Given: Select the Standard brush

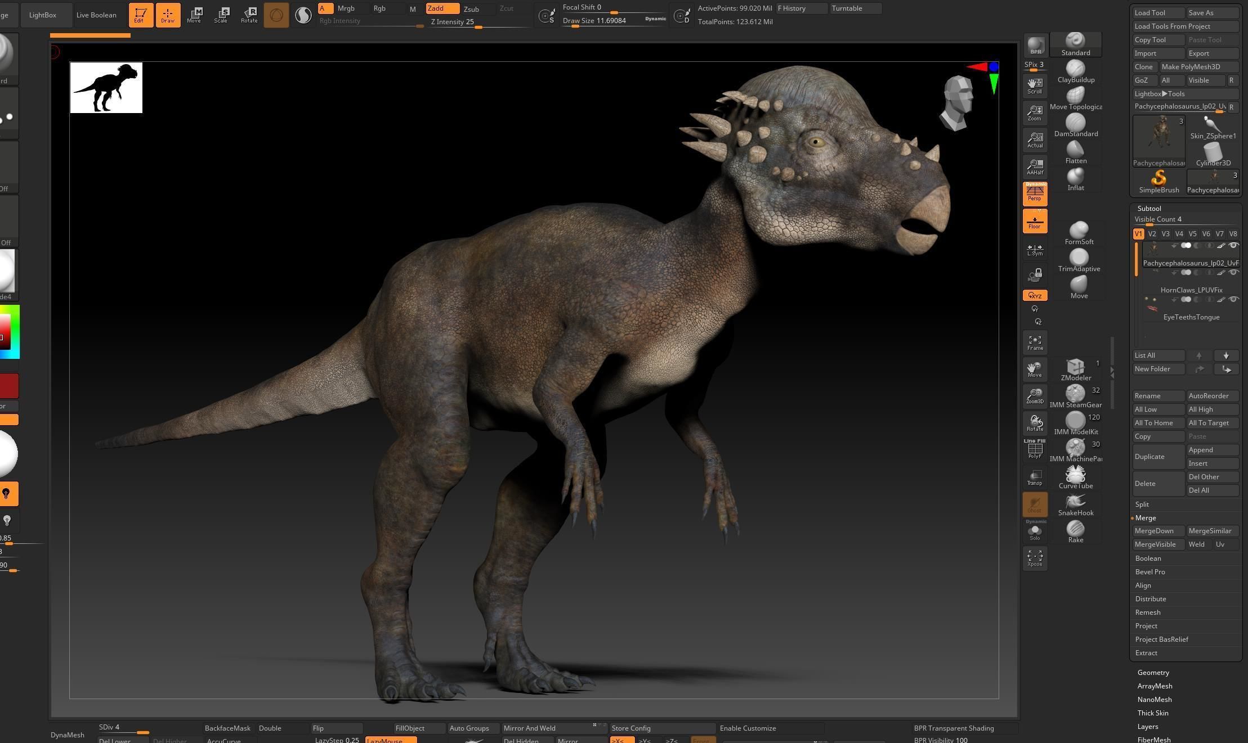Looking at the screenshot, I should click(x=1075, y=44).
